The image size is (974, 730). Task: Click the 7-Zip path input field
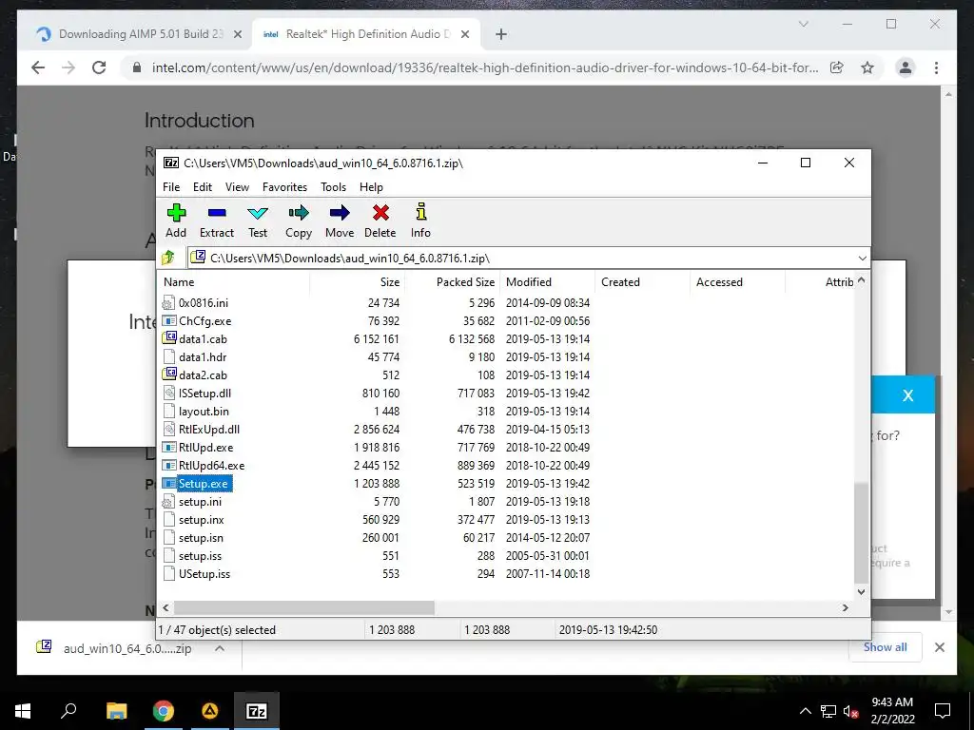pyautogui.click(x=520, y=259)
